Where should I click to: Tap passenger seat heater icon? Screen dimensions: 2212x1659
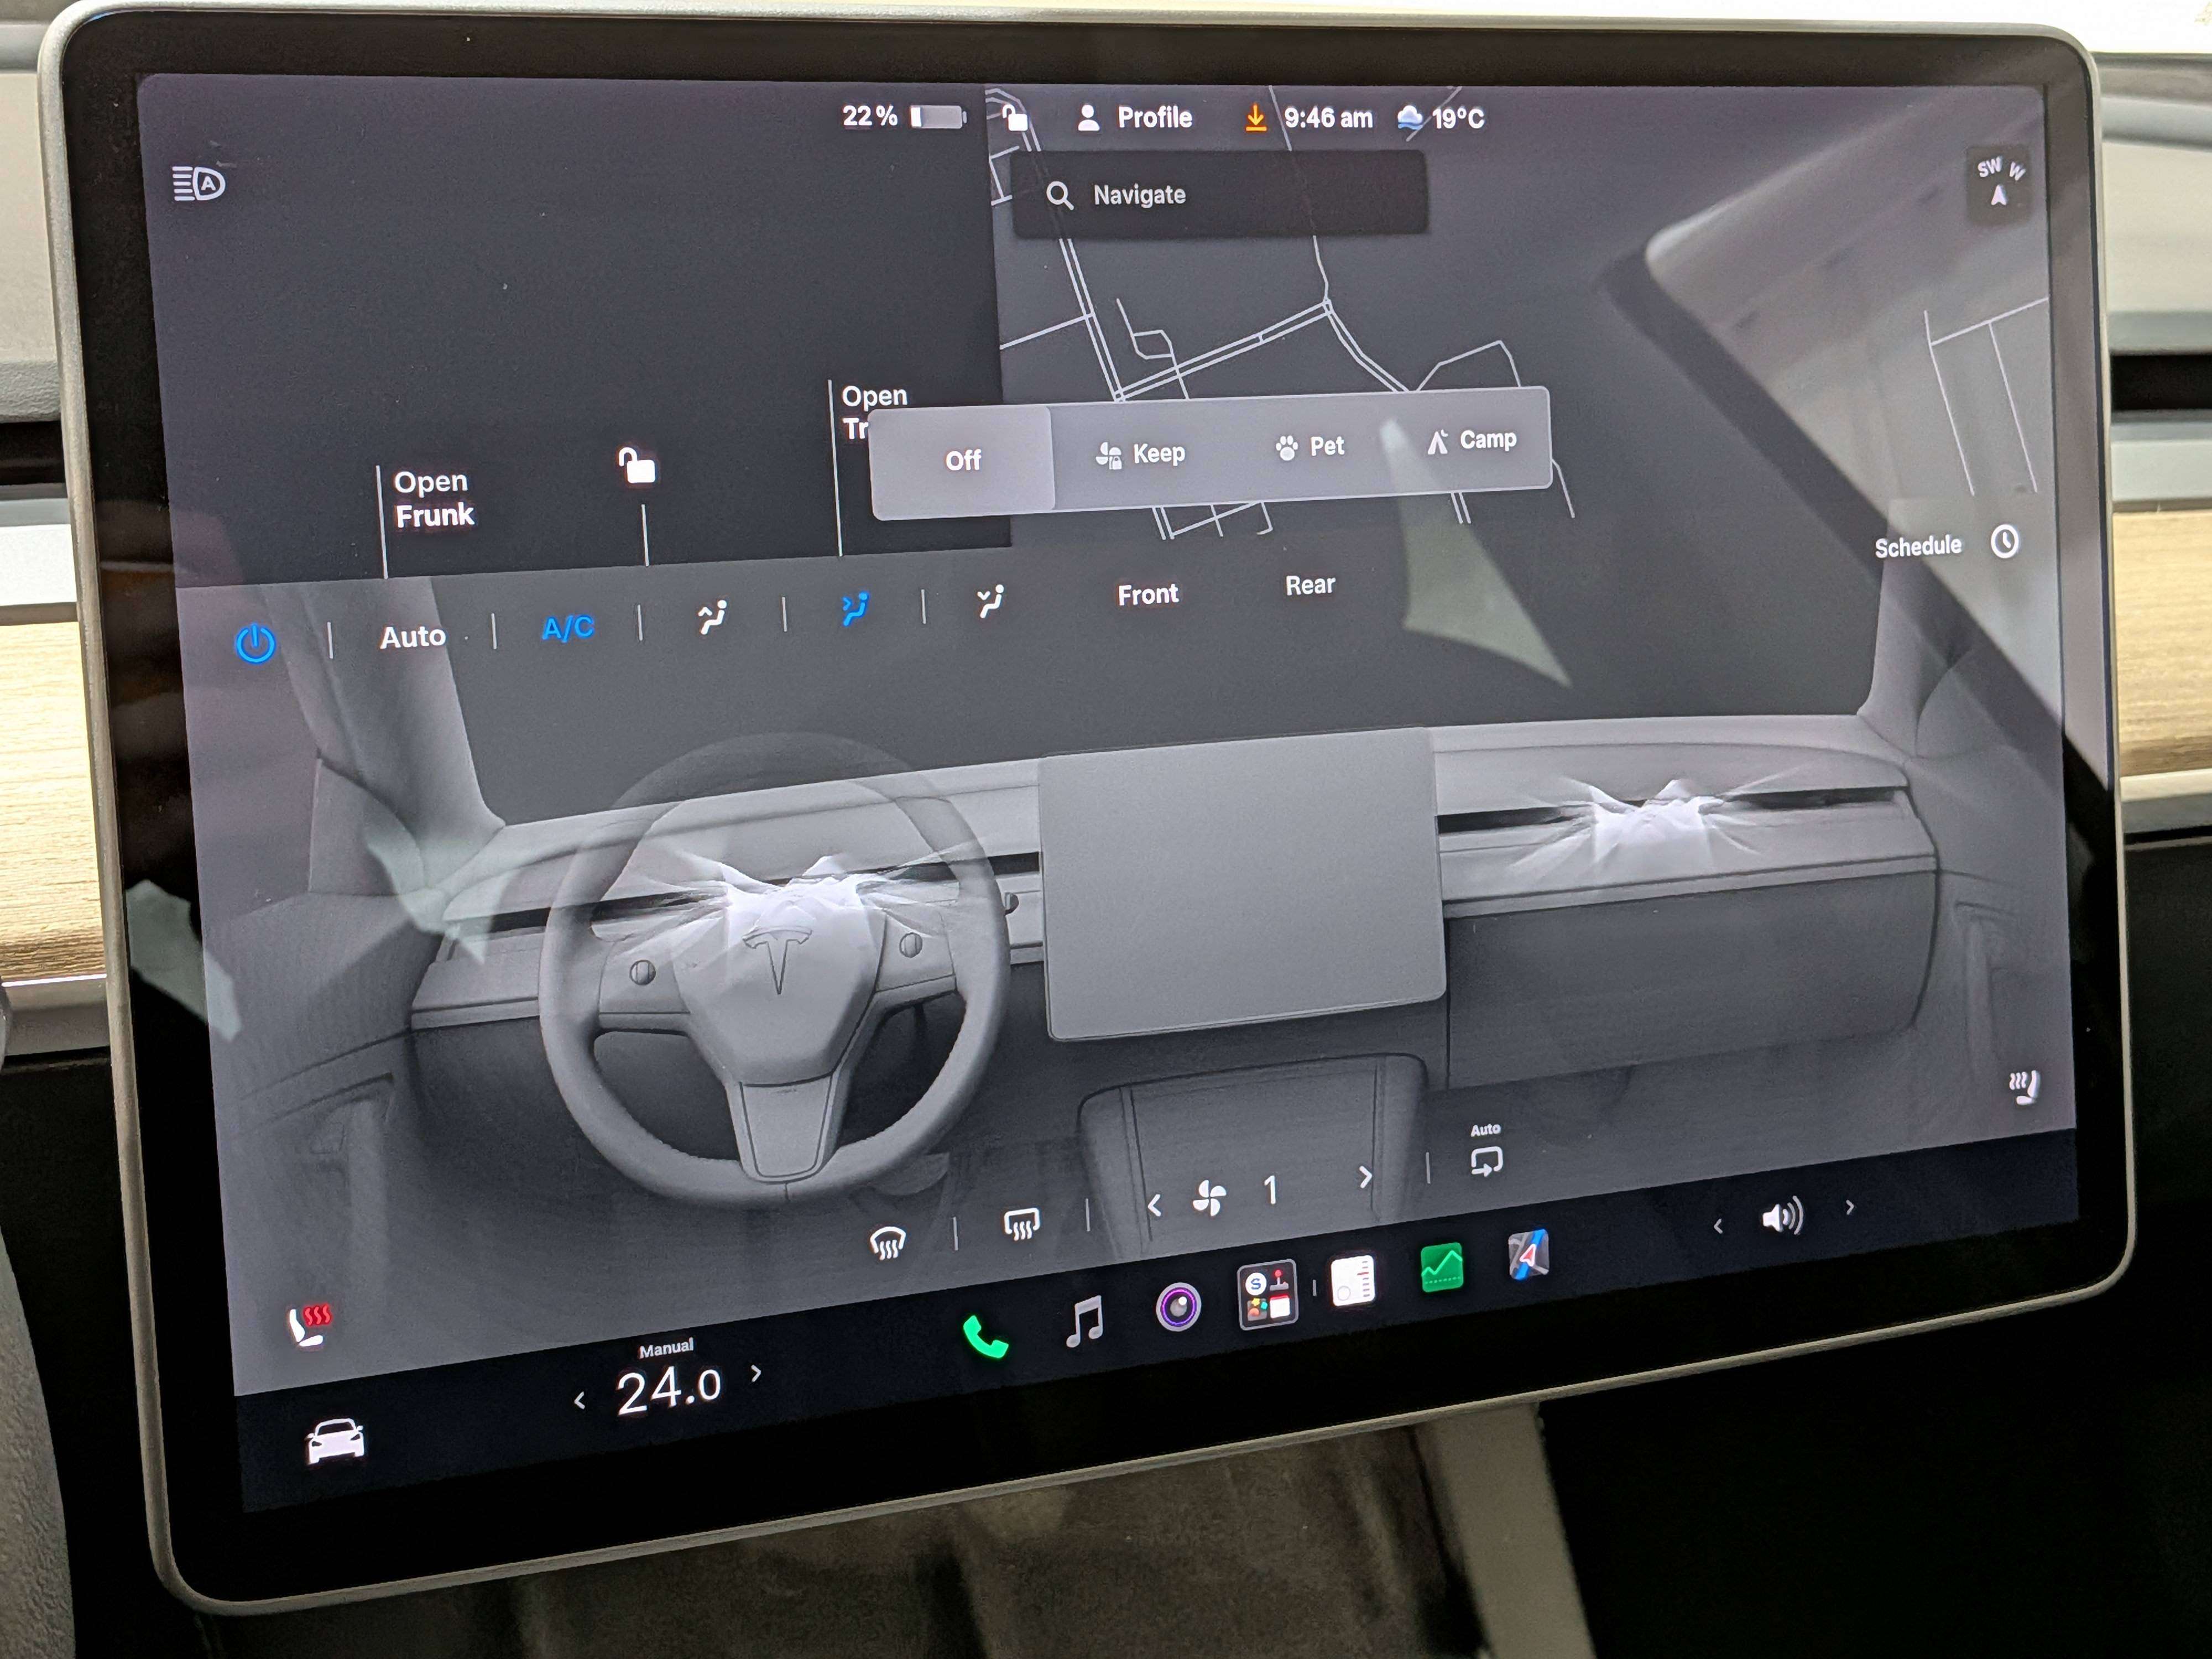2024,1087
